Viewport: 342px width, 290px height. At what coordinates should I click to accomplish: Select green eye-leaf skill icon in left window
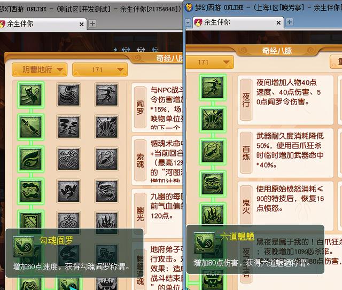31,159
